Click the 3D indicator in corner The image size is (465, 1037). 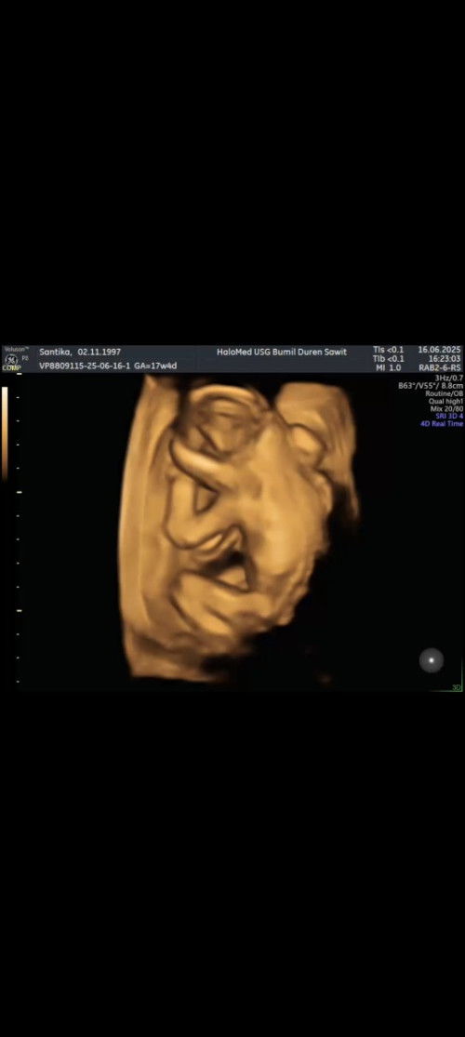(x=457, y=688)
